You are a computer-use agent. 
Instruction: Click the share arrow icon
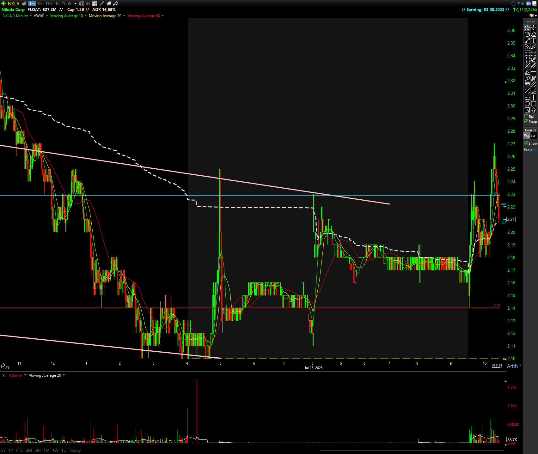tap(116, 3)
